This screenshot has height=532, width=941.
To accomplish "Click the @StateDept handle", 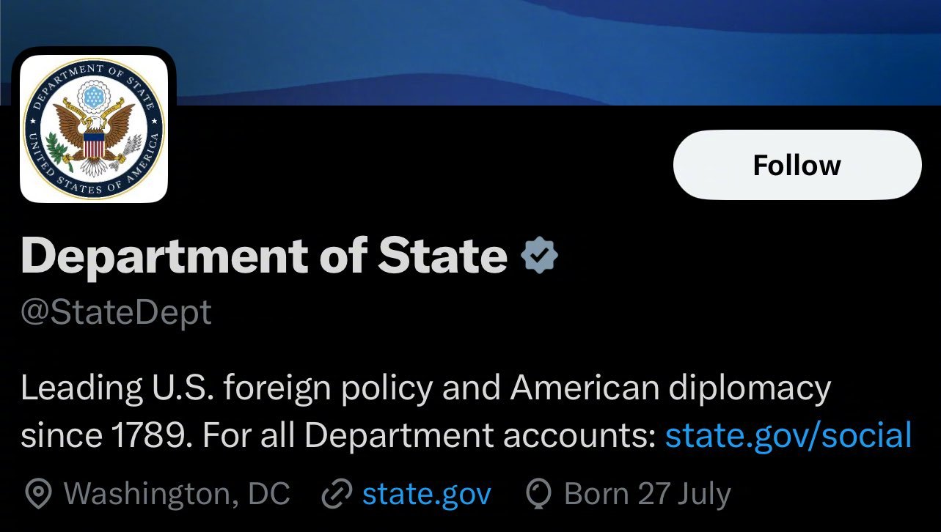I will click(116, 313).
